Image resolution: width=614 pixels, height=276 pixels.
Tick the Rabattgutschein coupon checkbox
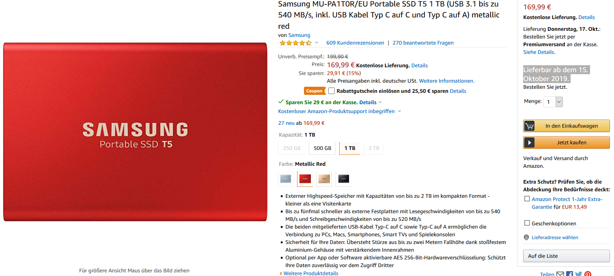pyautogui.click(x=332, y=91)
